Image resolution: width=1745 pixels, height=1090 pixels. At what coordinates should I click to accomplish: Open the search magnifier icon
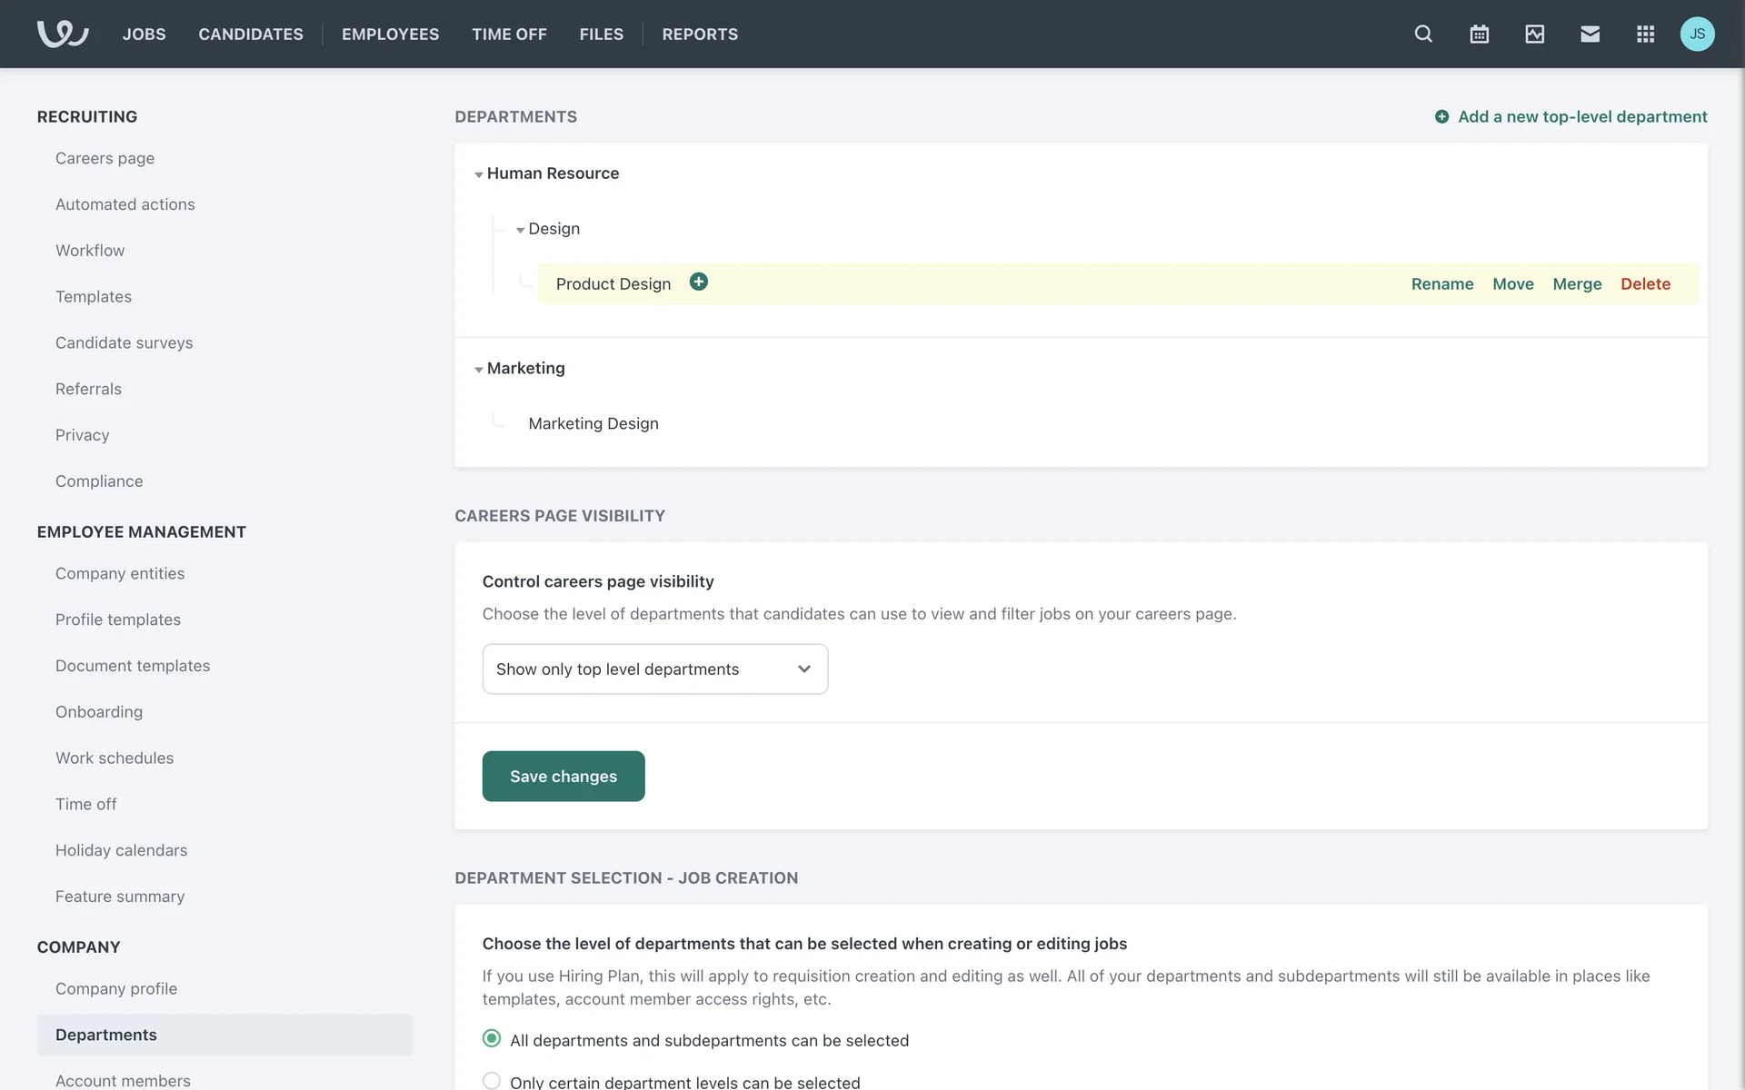[1423, 34]
